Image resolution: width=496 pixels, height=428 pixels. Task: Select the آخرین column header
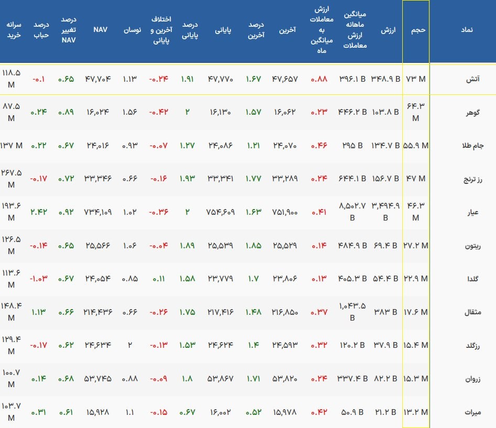[287, 30]
